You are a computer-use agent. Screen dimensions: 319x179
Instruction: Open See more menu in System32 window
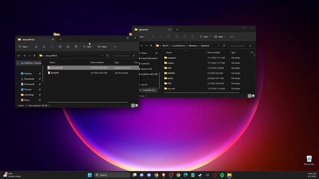pyautogui.click(x=232, y=37)
